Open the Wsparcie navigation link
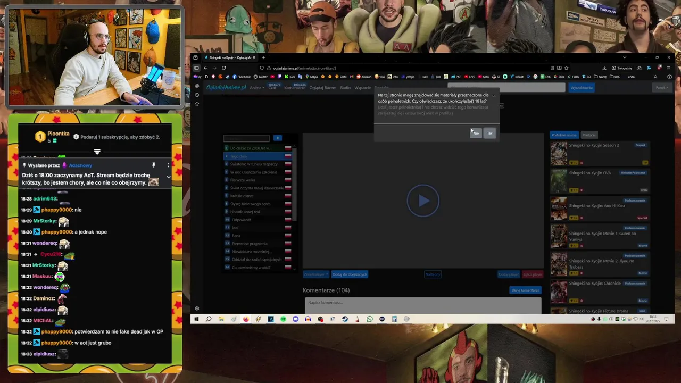The image size is (681, 383). (x=362, y=88)
